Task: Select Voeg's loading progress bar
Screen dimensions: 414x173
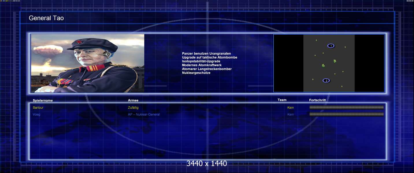Action: click(x=346, y=114)
